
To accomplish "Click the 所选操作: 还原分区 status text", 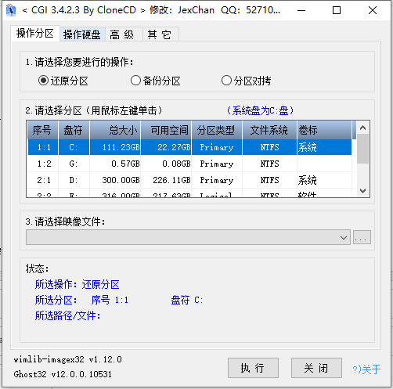I will (x=78, y=284).
